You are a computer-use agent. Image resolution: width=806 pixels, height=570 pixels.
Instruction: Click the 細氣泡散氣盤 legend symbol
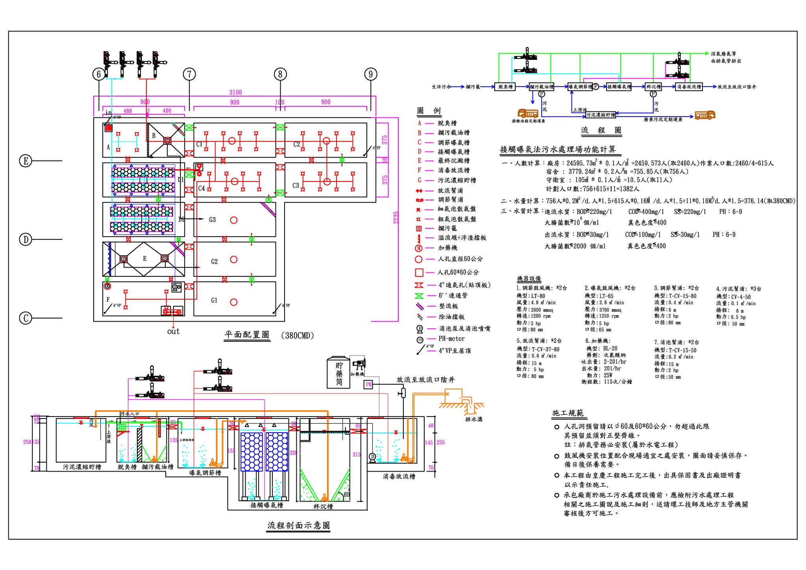point(419,209)
